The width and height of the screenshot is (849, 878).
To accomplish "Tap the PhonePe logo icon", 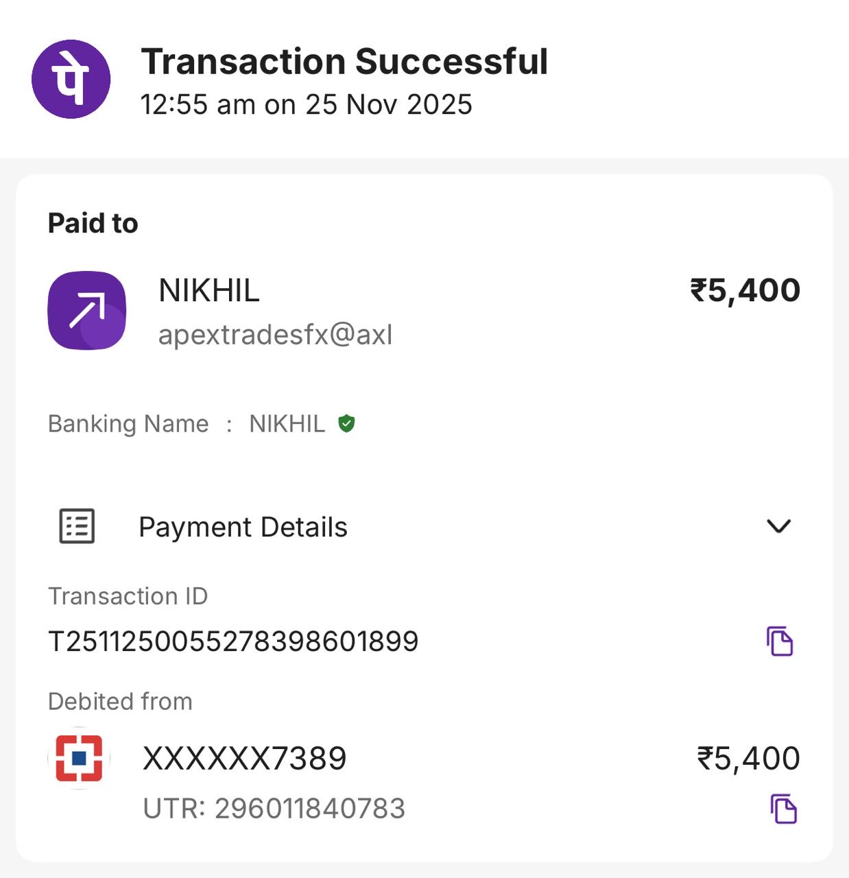I will 71,79.
